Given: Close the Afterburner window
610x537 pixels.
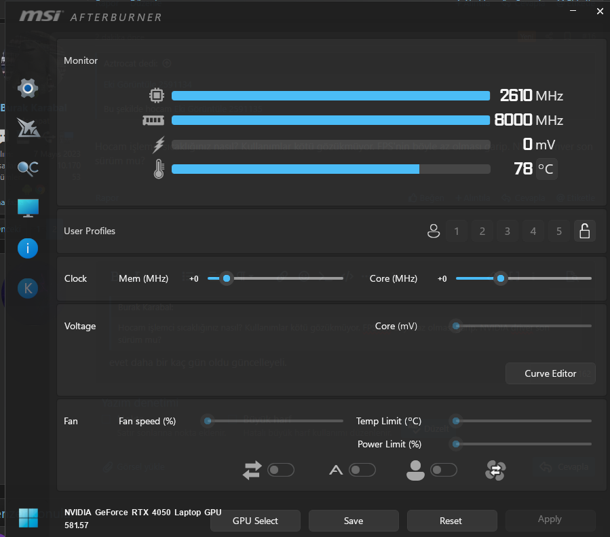Looking at the screenshot, I should point(600,12).
